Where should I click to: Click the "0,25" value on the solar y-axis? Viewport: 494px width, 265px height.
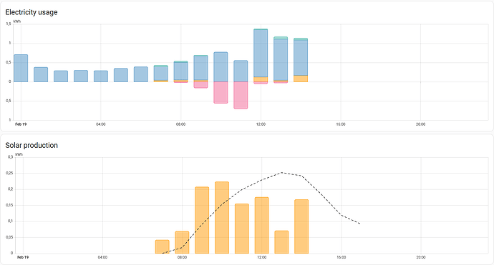[x=9, y=173]
